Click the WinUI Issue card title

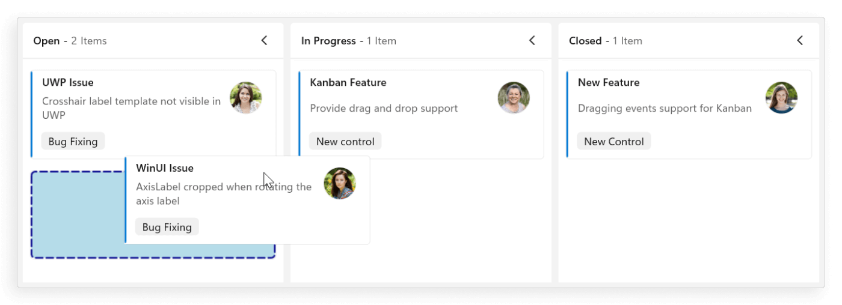point(165,168)
